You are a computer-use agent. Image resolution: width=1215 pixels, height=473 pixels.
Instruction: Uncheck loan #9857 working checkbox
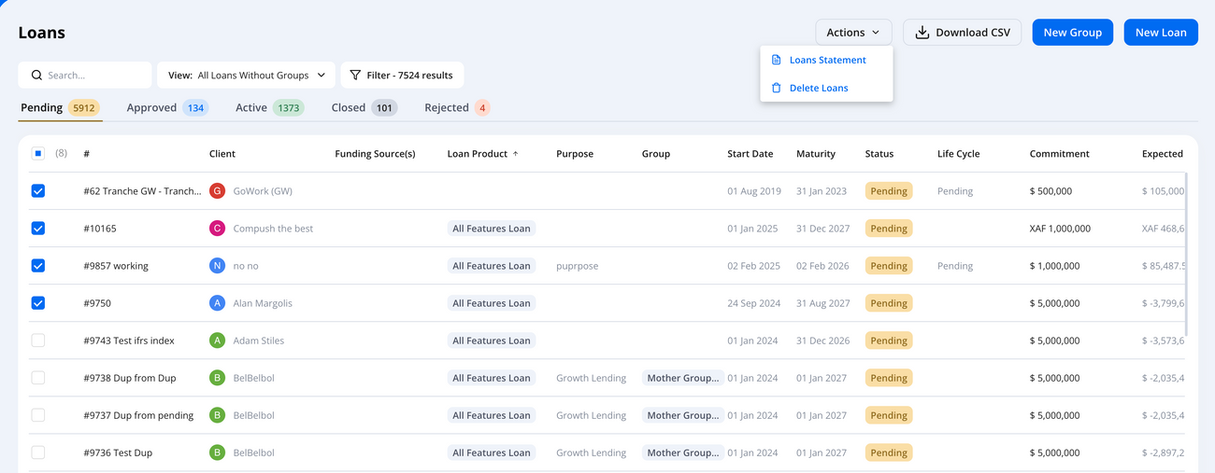coord(38,265)
